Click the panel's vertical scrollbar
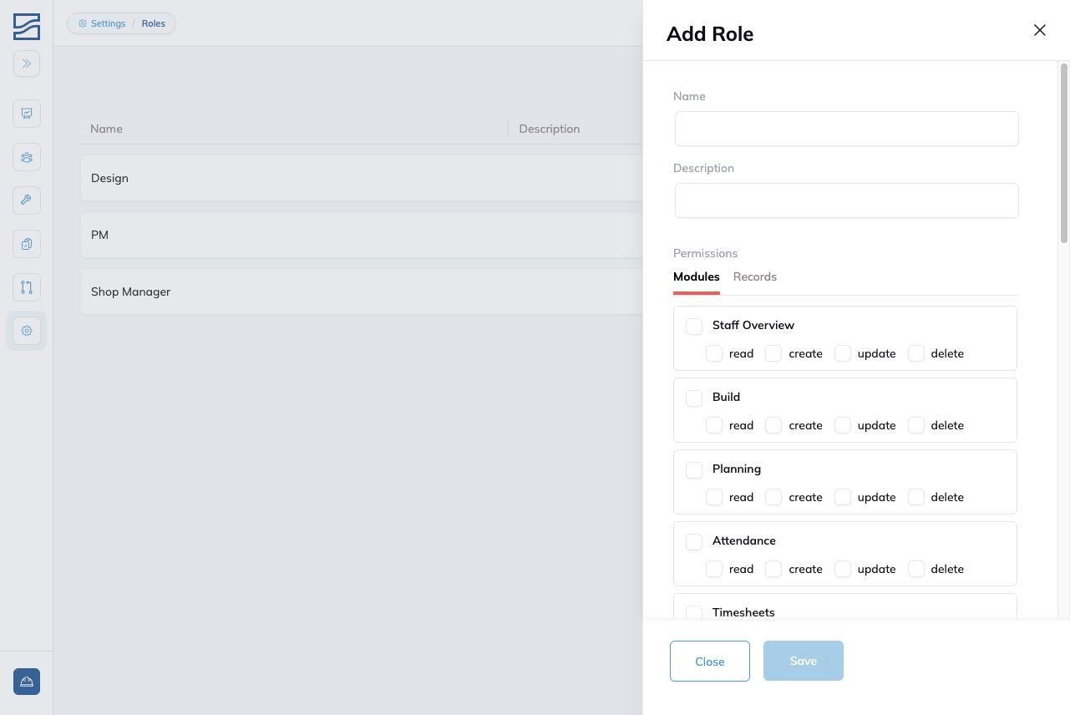 [x=1064, y=153]
